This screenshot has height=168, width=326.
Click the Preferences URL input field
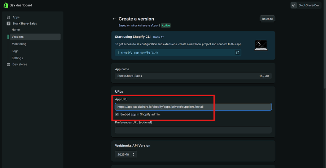(193, 130)
